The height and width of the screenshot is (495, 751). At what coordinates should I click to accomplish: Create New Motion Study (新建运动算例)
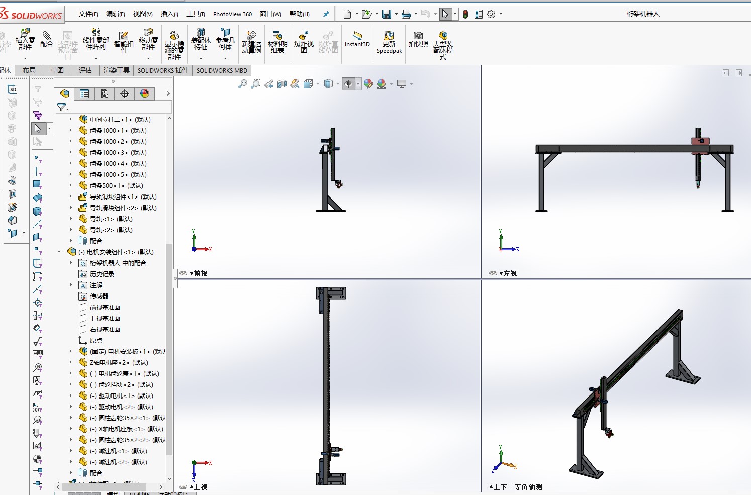[251, 42]
